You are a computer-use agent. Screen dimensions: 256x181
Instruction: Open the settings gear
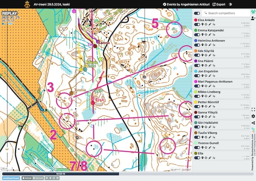[x=253, y=116]
